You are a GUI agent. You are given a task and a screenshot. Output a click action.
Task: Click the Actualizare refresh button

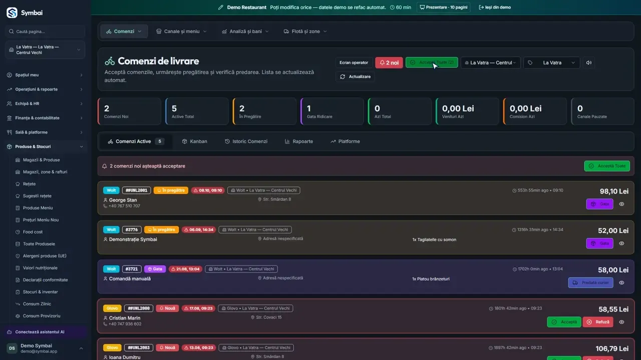click(355, 76)
